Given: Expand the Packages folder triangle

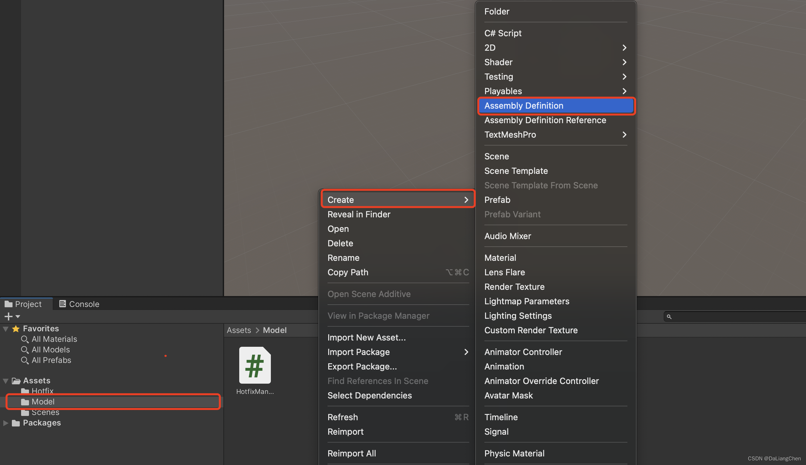Looking at the screenshot, I should click(6, 423).
